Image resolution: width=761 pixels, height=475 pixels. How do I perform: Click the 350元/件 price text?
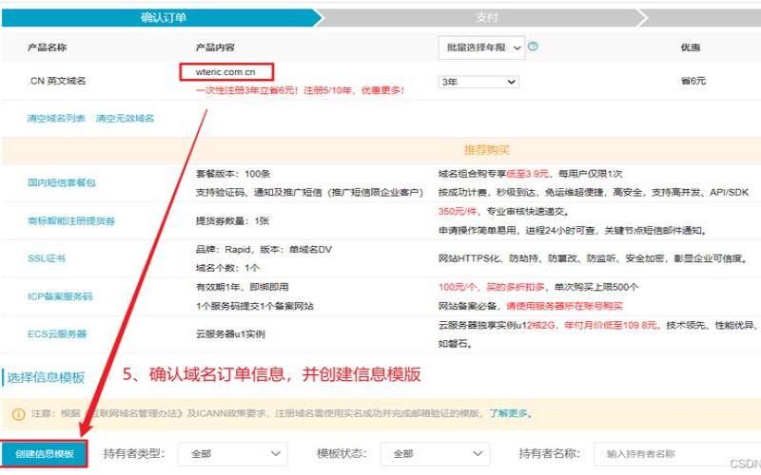pyautogui.click(x=458, y=211)
